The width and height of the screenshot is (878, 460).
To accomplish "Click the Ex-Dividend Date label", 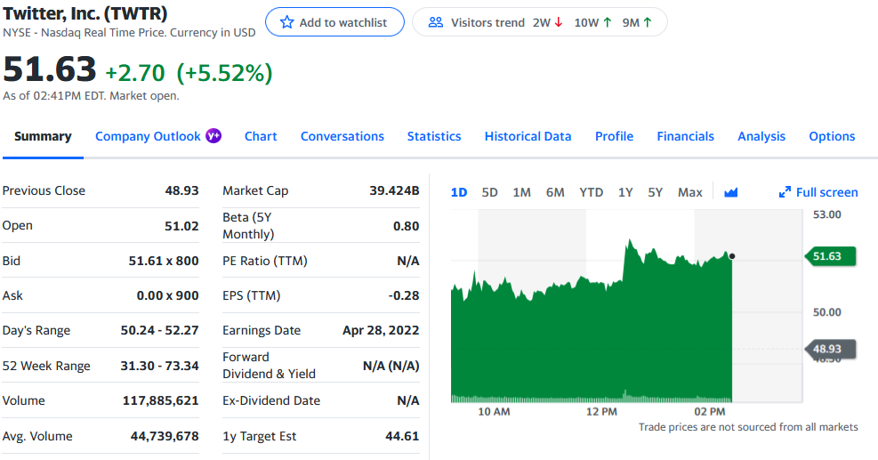I will coord(271,400).
